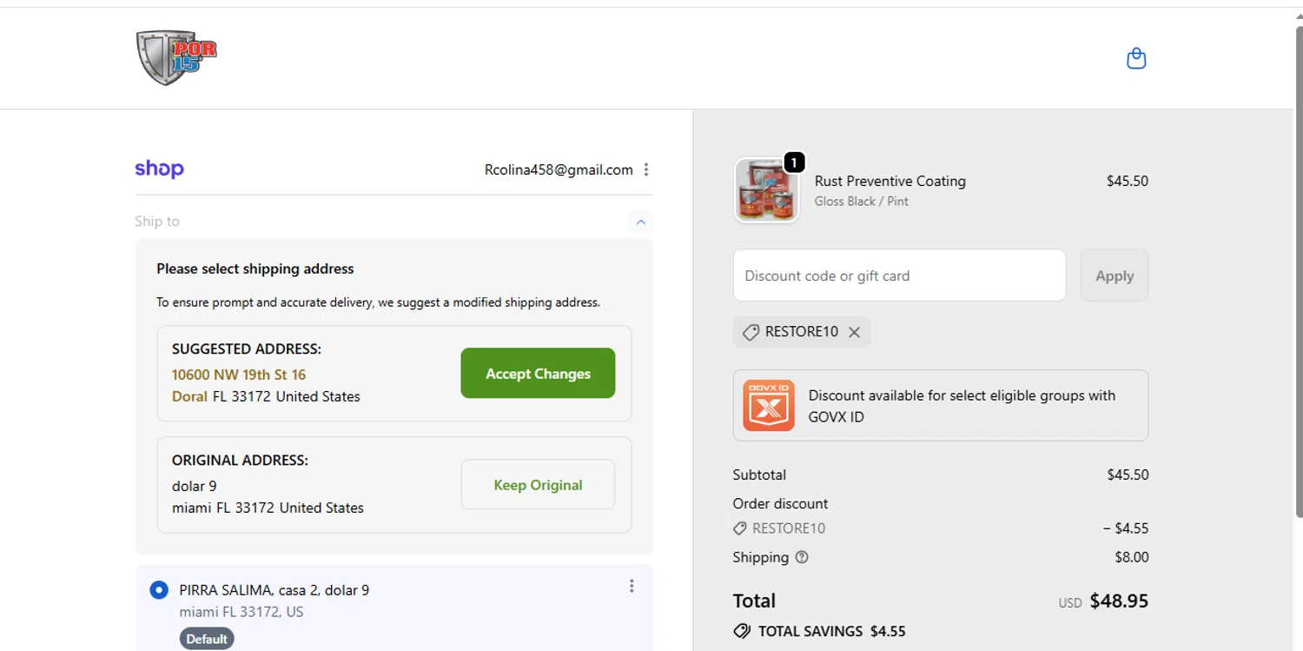Open options menu for PIRRA SALIMA address
Image resolution: width=1303 pixels, height=651 pixels.
click(632, 586)
